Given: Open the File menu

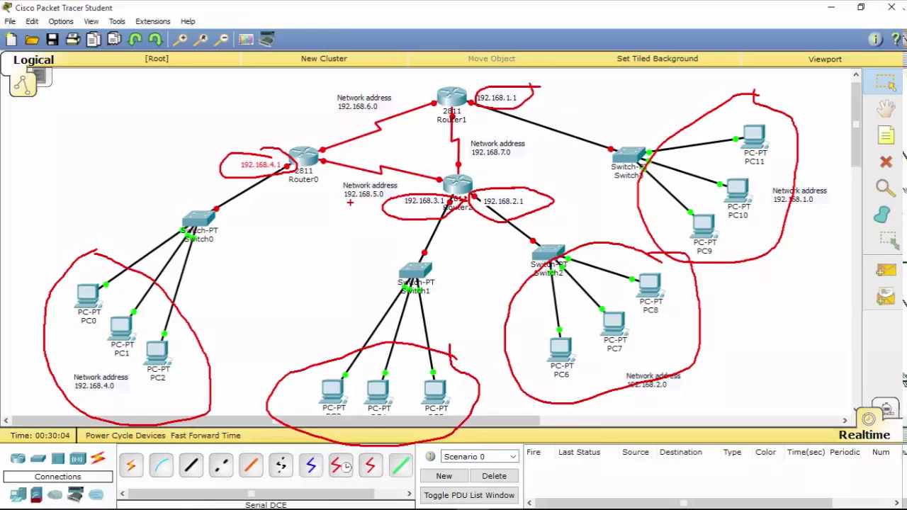Looking at the screenshot, I should (x=10, y=21).
